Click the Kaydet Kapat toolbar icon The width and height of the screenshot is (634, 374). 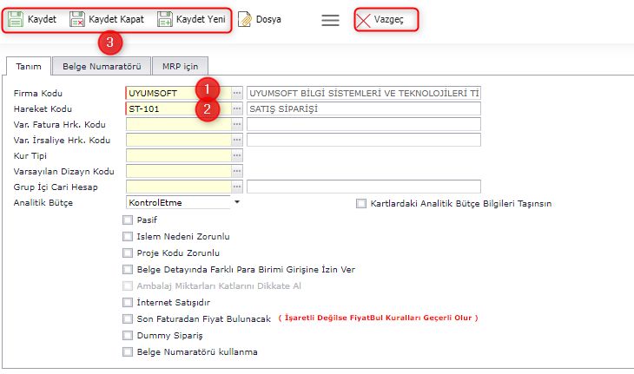pyautogui.click(x=77, y=19)
